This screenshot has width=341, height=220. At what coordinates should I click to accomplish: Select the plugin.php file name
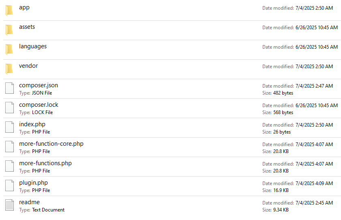(33, 183)
